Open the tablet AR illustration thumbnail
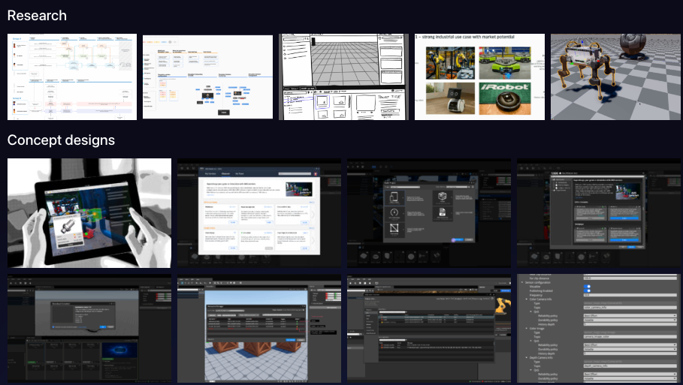This screenshot has width=683, height=385. [89, 213]
